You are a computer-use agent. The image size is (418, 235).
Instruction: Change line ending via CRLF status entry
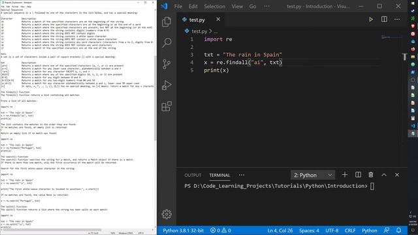tap(350, 230)
